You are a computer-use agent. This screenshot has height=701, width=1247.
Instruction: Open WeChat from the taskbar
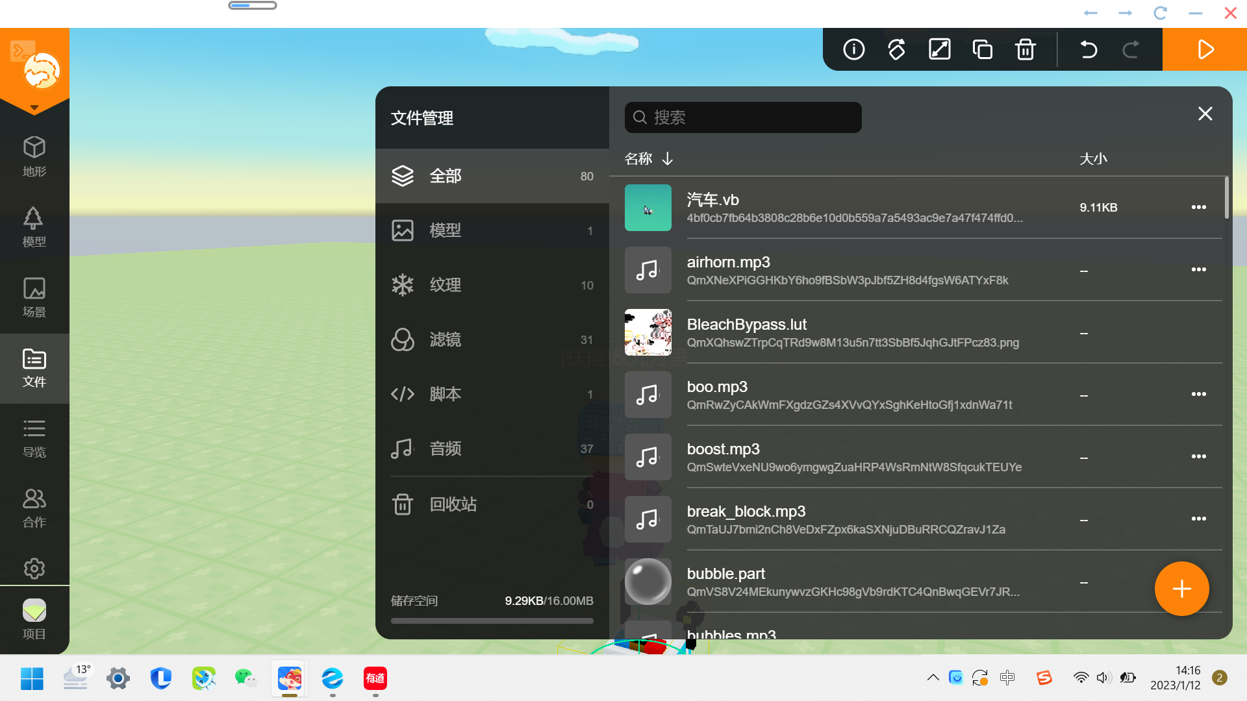(246, 678)
